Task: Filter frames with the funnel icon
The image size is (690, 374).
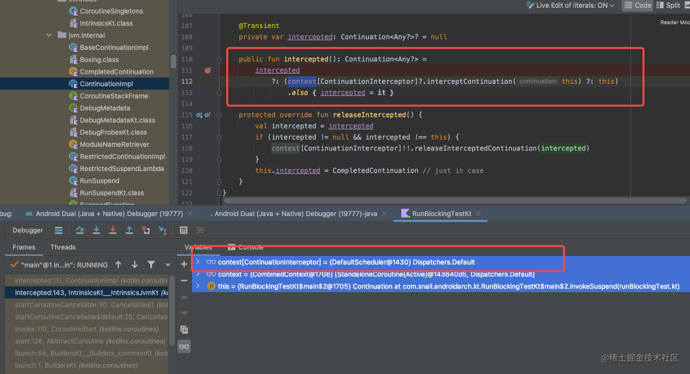Action: click(151, 265)
